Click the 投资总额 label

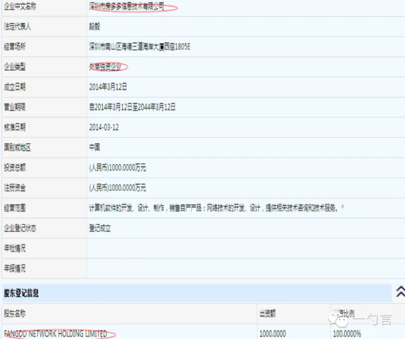point(15,167)
